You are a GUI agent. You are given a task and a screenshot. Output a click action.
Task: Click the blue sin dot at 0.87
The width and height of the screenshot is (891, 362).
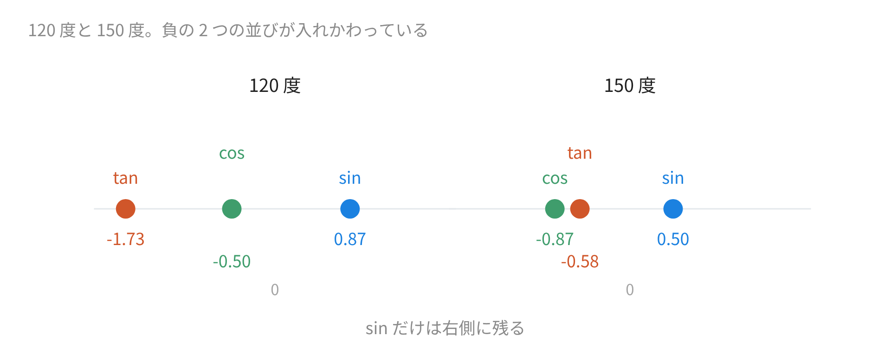coord(350,209)
